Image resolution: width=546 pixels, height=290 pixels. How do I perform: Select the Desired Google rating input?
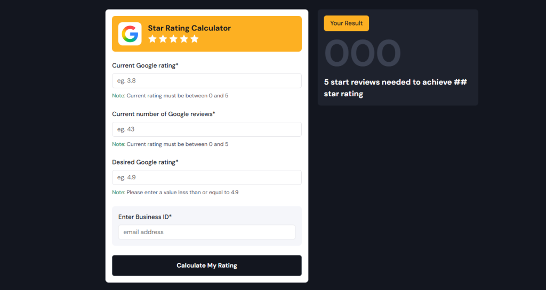tap(206, 177)
